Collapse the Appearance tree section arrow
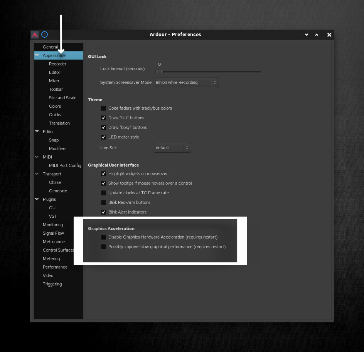This screenshot has height=352, width=364. [x=37, y=55]
